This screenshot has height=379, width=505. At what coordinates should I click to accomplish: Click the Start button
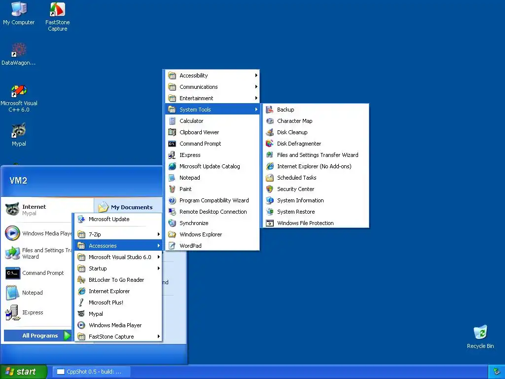coord(23,372)
